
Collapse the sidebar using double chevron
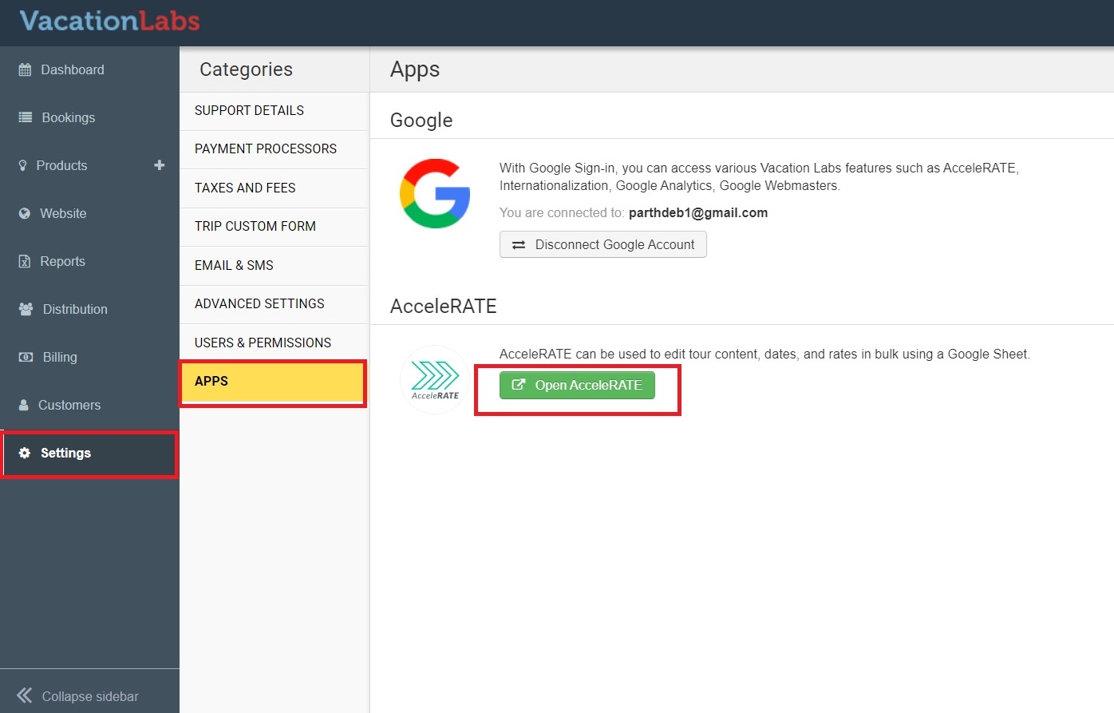pyautogui.click(x=25, y=695)
